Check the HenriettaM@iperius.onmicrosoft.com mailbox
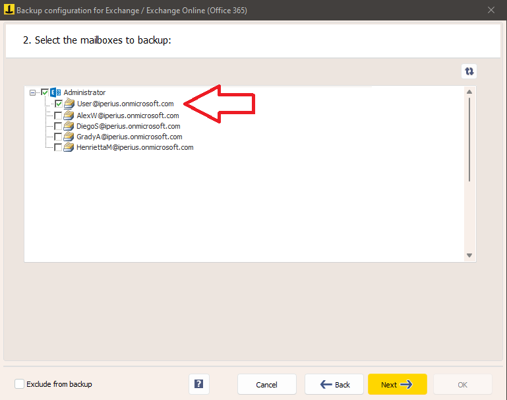Screen dimensions: 507x400 pos(58,148)
